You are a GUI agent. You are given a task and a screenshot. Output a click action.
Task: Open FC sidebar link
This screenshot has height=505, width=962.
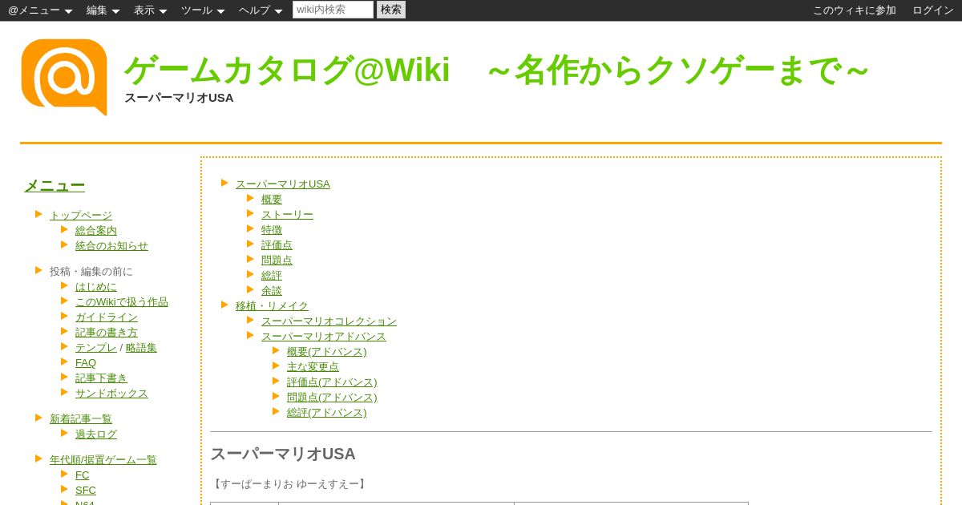tap(83, 475)
